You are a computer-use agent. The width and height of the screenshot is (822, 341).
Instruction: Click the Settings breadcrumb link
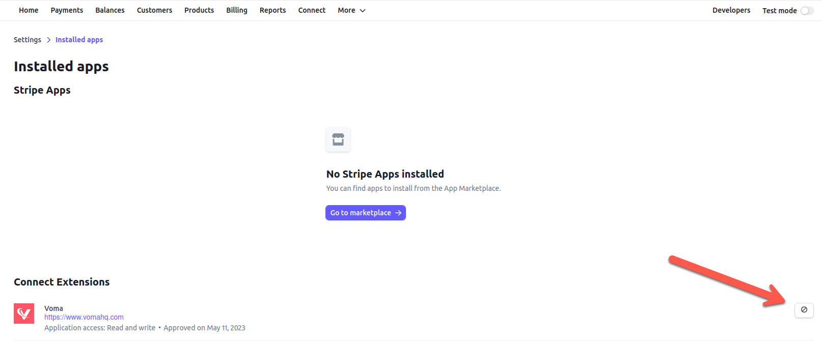(x=28, y=40)
